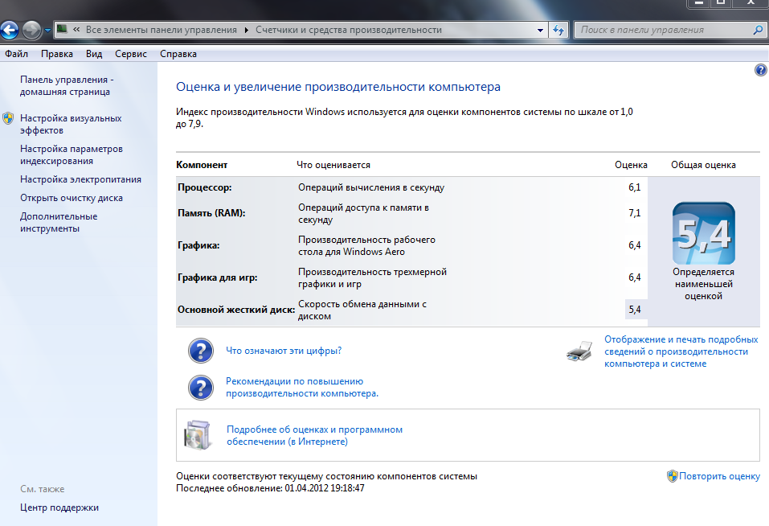The width and height of the screenshot is (769, 526).
Task: Click the Последнее обновление date text
Action: coord(270,488)
